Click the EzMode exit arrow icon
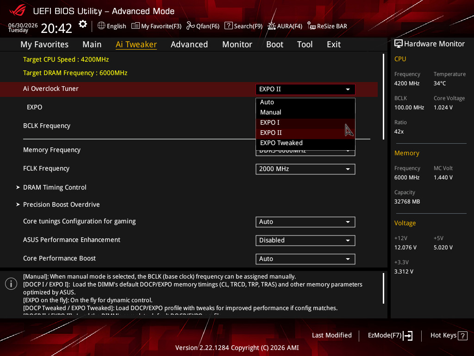Image resolution: width=474 pixels, height=356 pixels. pyautogui.click(x=408, y=336)
